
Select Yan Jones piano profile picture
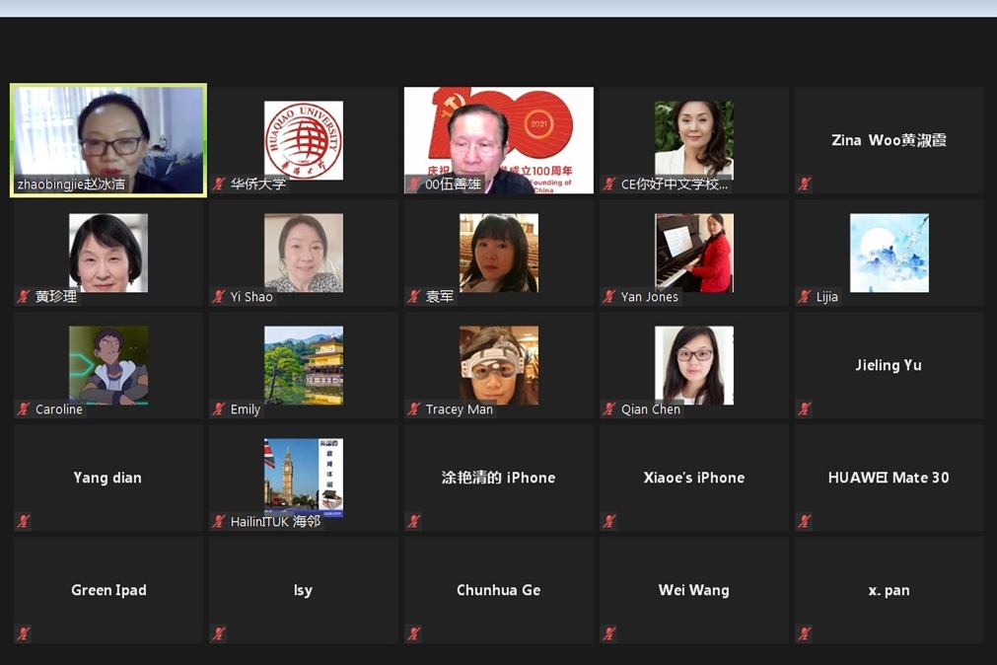point(693,253)
